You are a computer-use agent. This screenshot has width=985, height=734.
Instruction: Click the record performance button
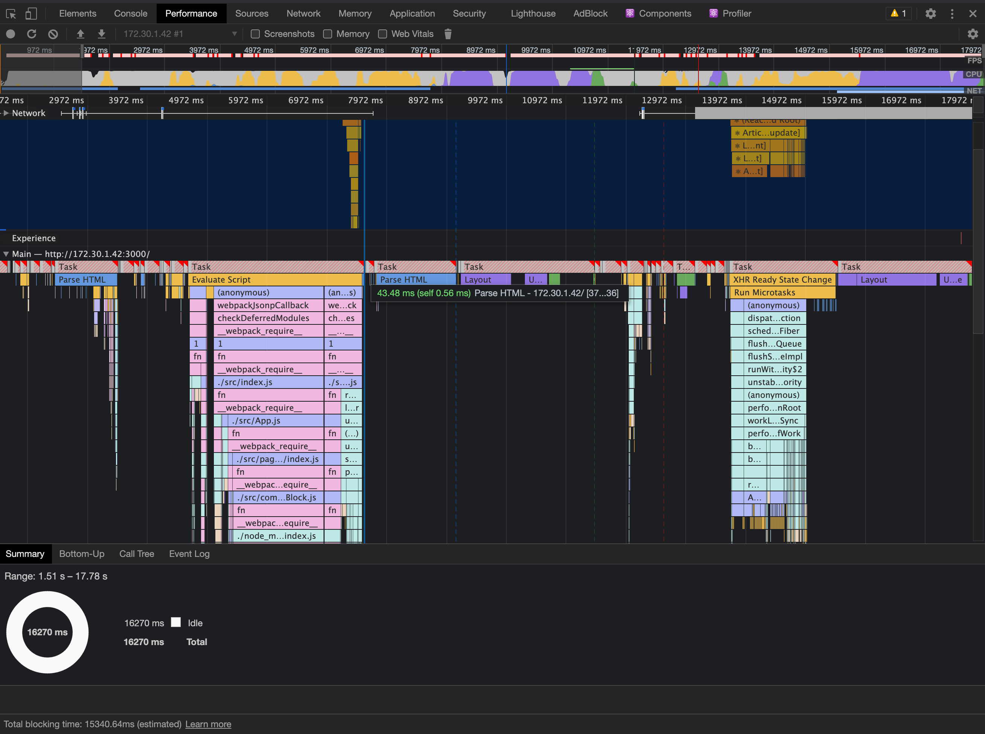tap(11, 34)
